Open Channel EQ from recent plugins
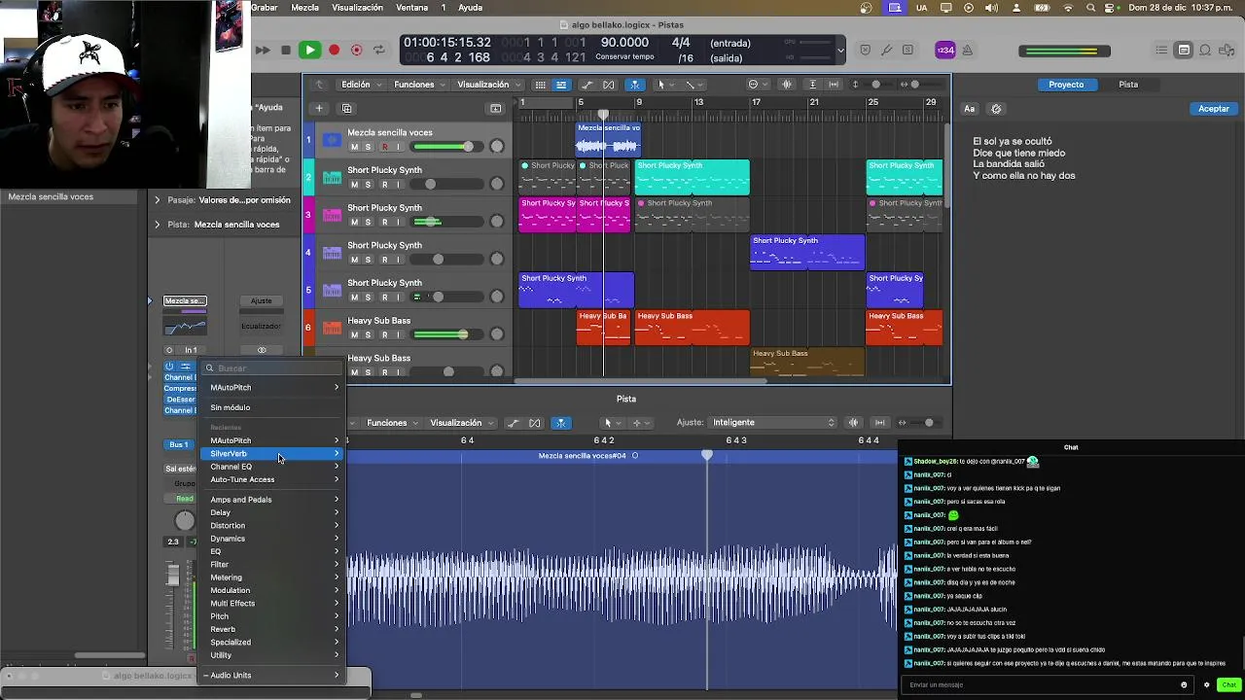 coord(273,467)
